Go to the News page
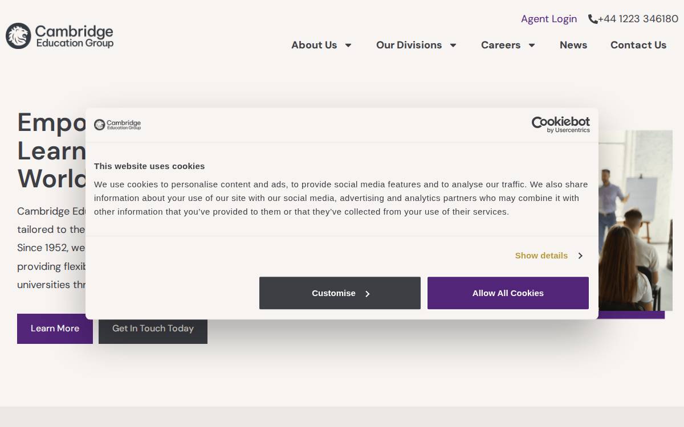This screenshot has height=427, width=684. click(x=573, y=45)
